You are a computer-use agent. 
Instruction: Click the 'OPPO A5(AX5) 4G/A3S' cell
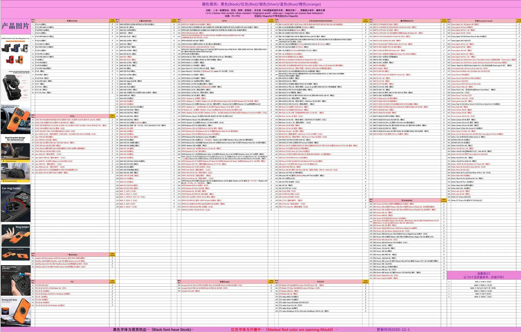tap(224, 41)
